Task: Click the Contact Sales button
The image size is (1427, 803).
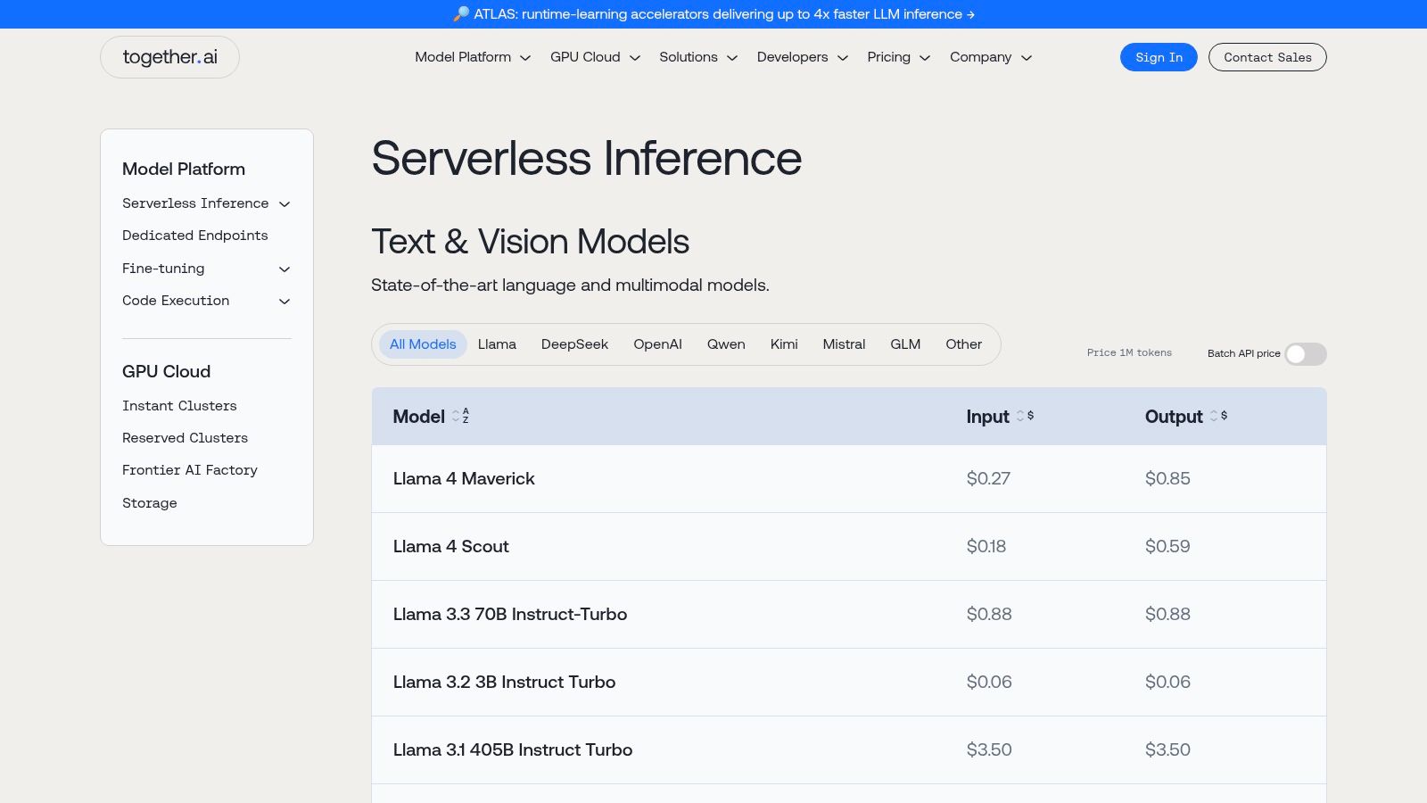Action: click(x=1266, y=57)
